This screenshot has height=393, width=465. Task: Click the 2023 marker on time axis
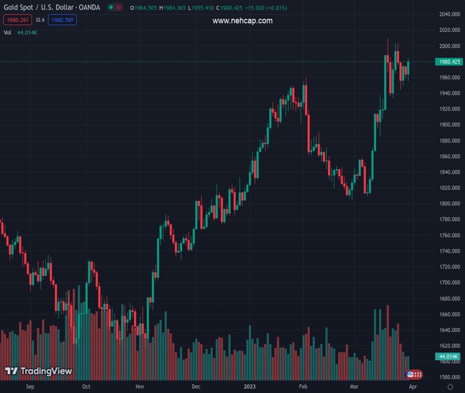point(251,387)
